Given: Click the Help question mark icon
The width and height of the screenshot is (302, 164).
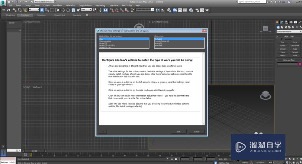Looking at the screenshot, I should 289,2.
